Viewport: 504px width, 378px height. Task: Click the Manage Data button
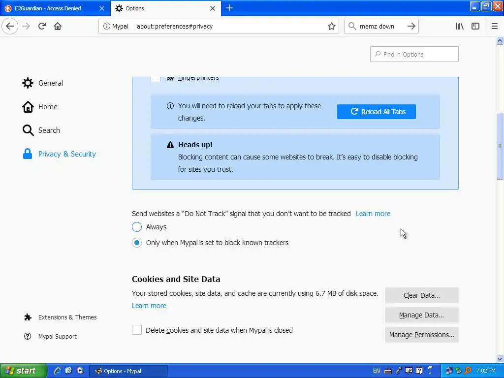click(x=421, y=315)
